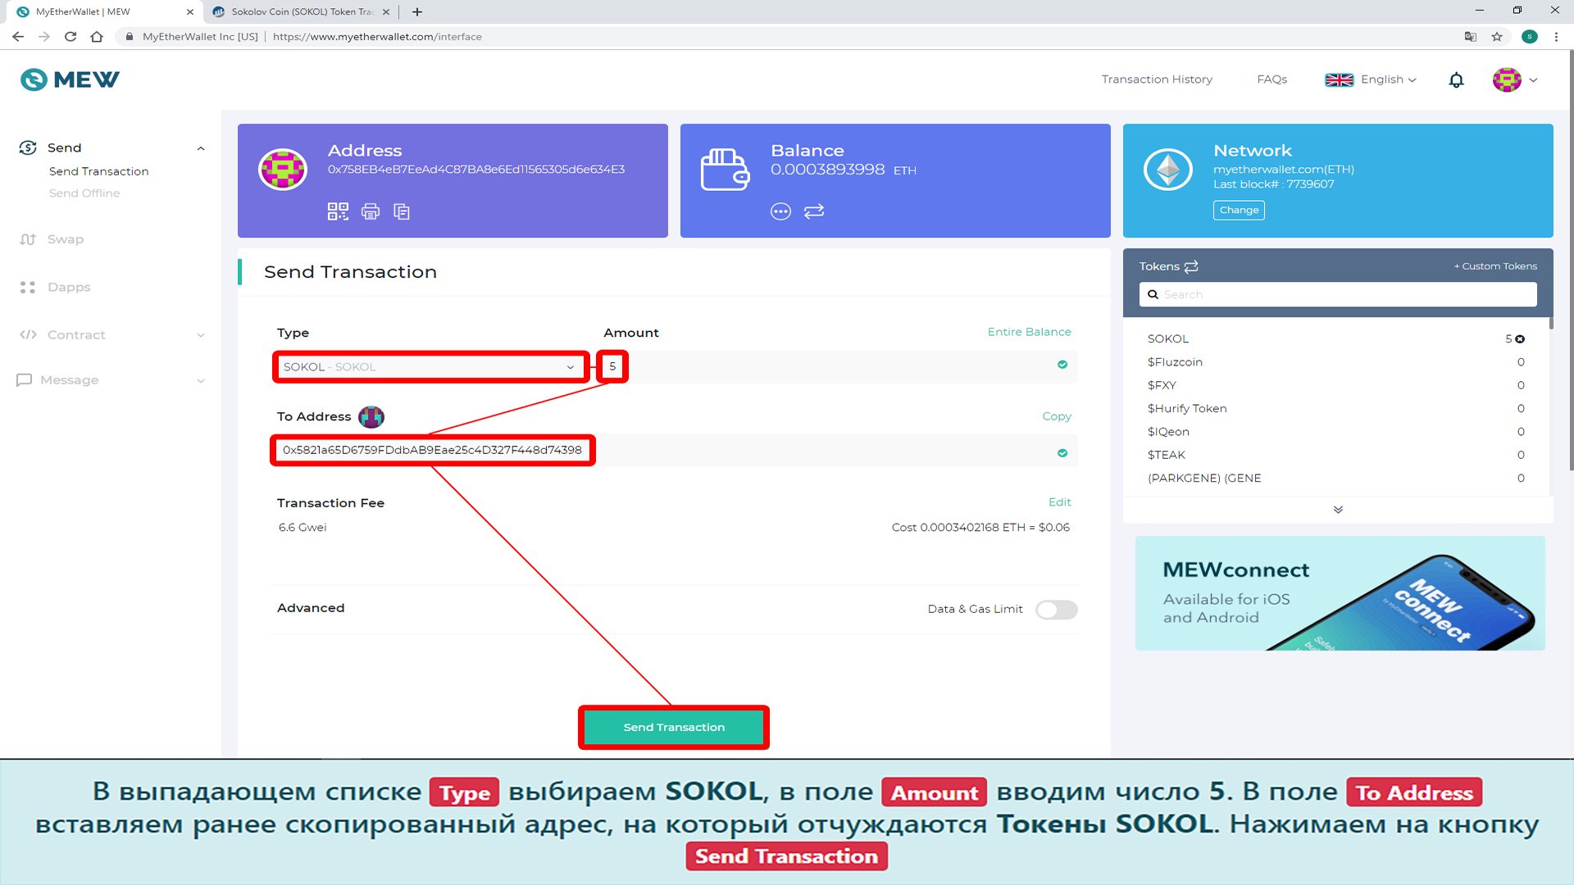Viewport: 1574px width, 885px height.
Task: Click the Send sidebar icon
Action: [x=28, y=147]
